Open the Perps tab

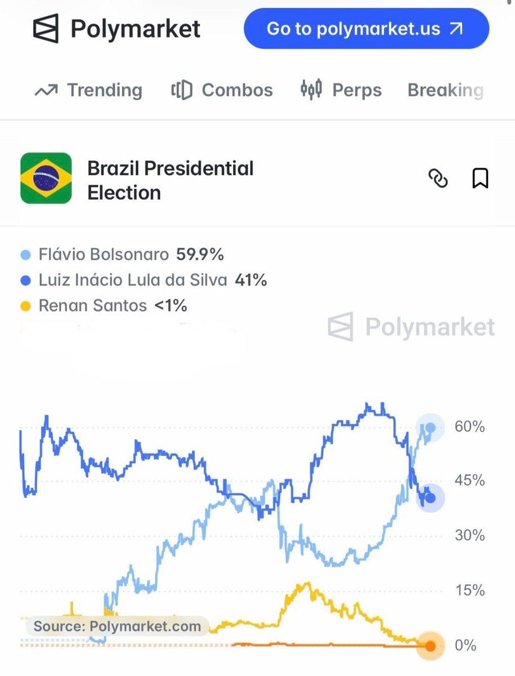pos(341,90)
